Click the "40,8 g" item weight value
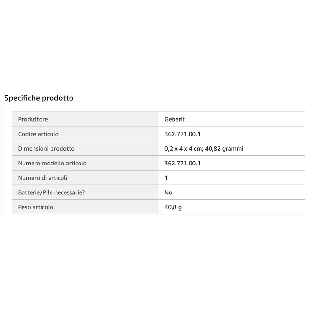The width and height of the screenshot is (309, 309). tap(173, 207)
